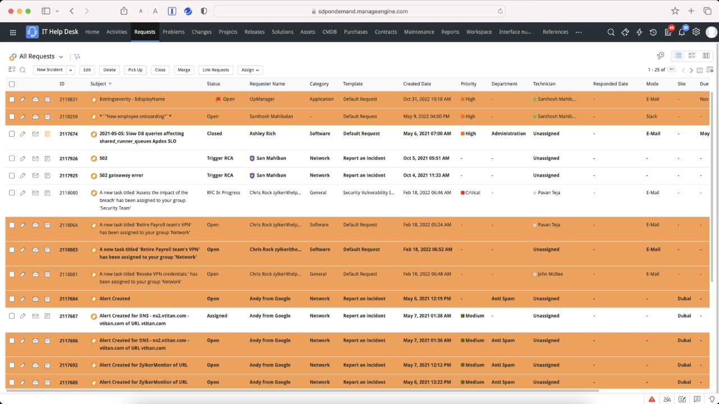Open notifications bell with 25 badge

tap(682, 31)
